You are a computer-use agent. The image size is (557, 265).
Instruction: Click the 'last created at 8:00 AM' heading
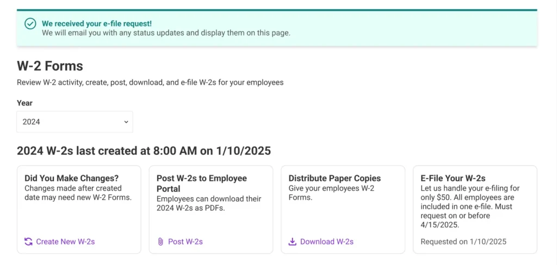coord(144,151)
